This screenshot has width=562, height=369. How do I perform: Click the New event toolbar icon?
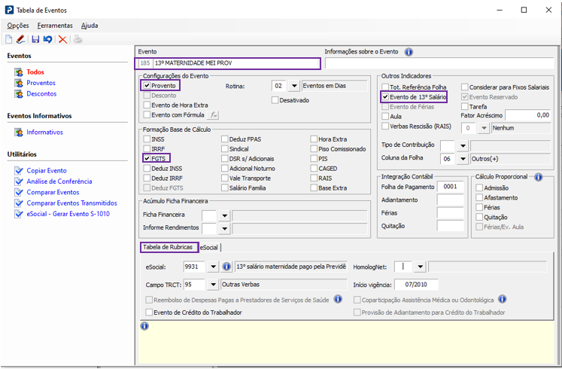(9, 39)
